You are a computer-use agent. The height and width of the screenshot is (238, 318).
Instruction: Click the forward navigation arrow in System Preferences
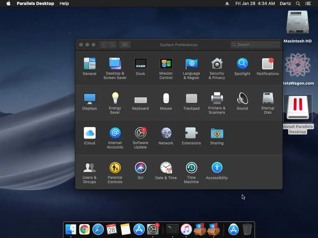[x=112, y=45]
